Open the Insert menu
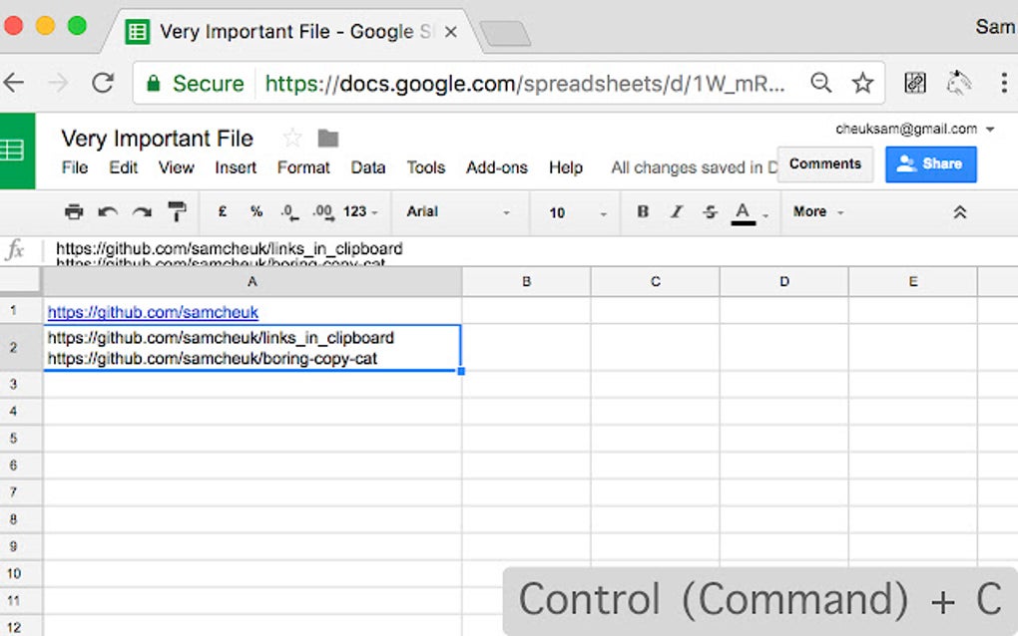 (x=236, y=167)
